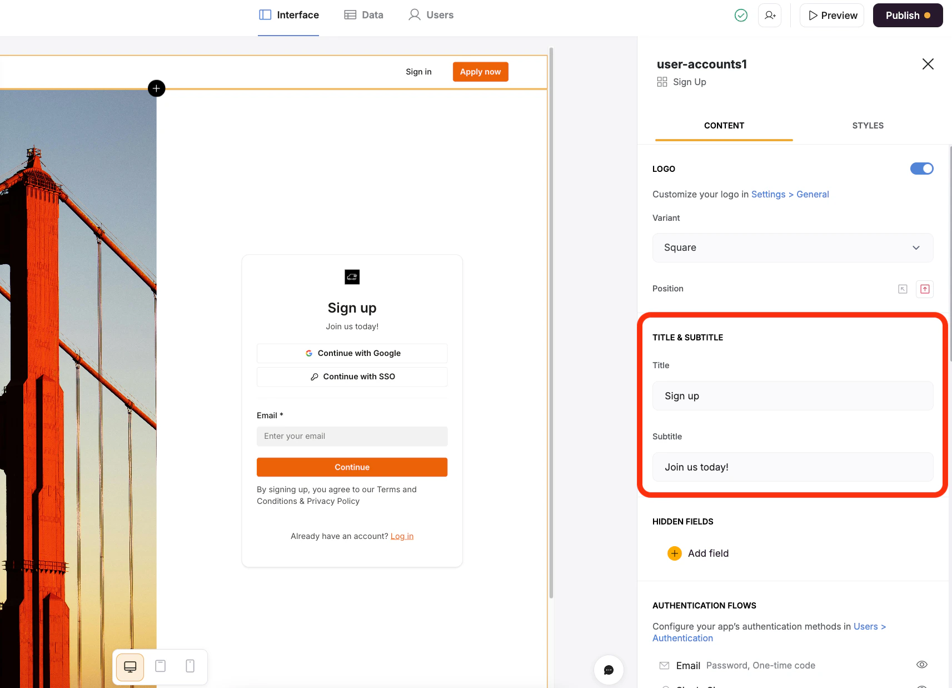Click the bridge photo in the canvas
Viewport: 952px width, 688px height.
[78, 389]
